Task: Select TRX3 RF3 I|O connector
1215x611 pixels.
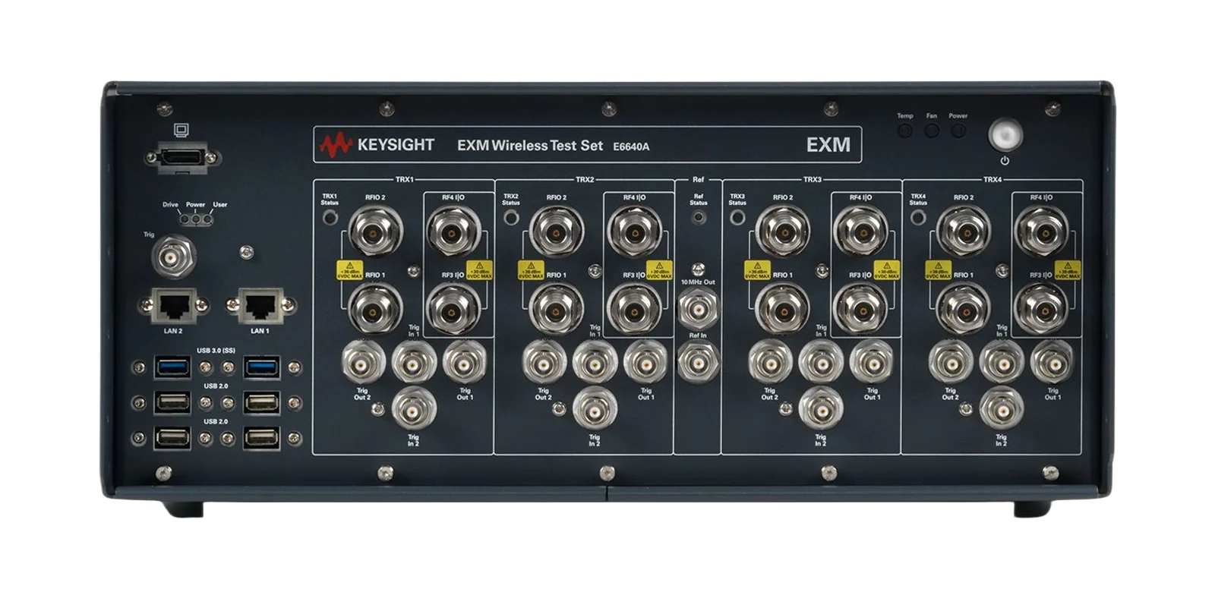Action: [860, 310]
